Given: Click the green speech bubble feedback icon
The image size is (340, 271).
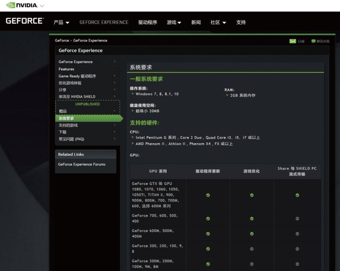Looking at the screenshot, I should (313, 41).
